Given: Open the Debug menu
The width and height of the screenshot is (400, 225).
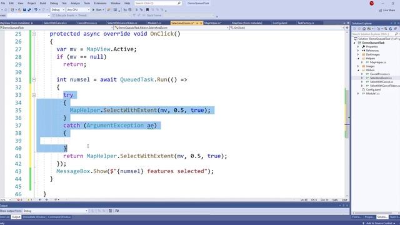Looking at the screenshot, I should click(x=54, y=3).
